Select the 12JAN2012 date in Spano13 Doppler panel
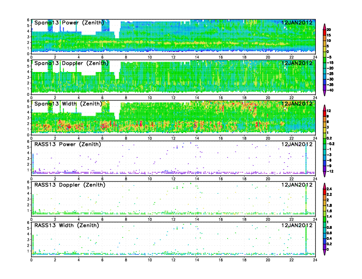362x279 pixels. [297, 63]
